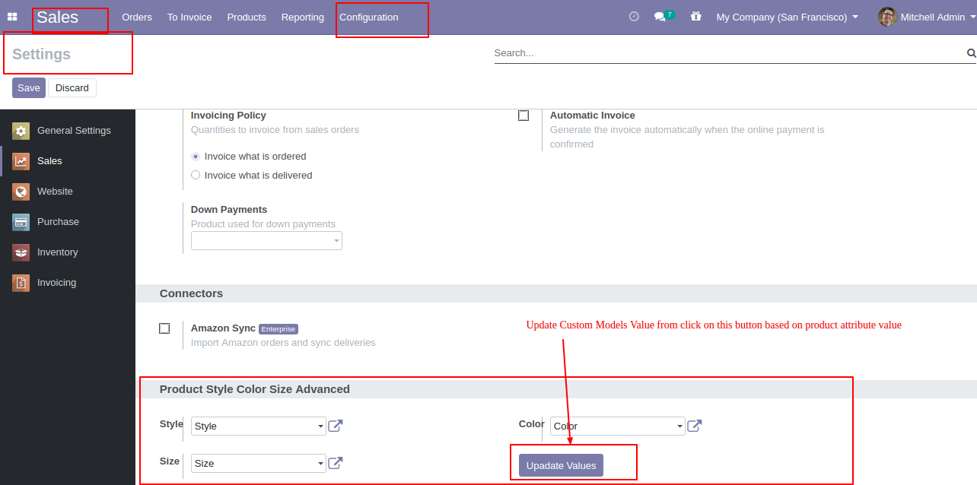The width and height of the screenshot is (977, 485).
Task: Click Mitchell Admin avatar picture
Action: [x=887, y=17]
